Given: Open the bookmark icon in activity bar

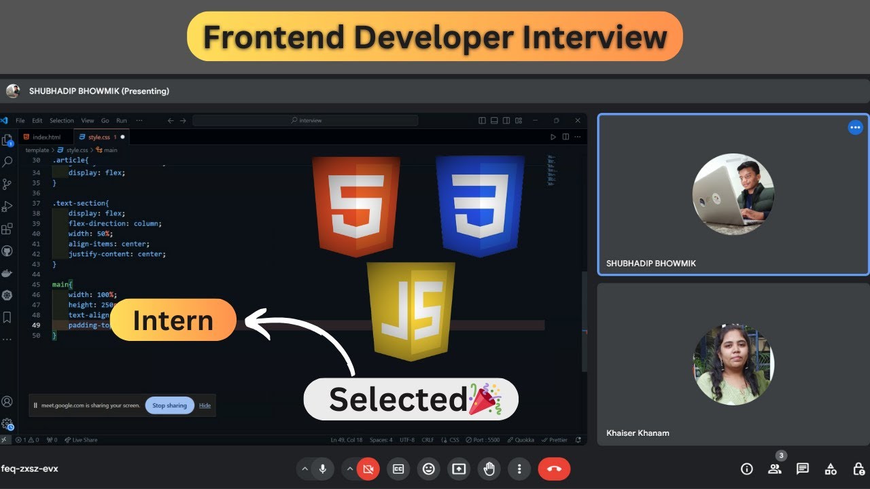Looking at the screenshot, I should (7, 317).
